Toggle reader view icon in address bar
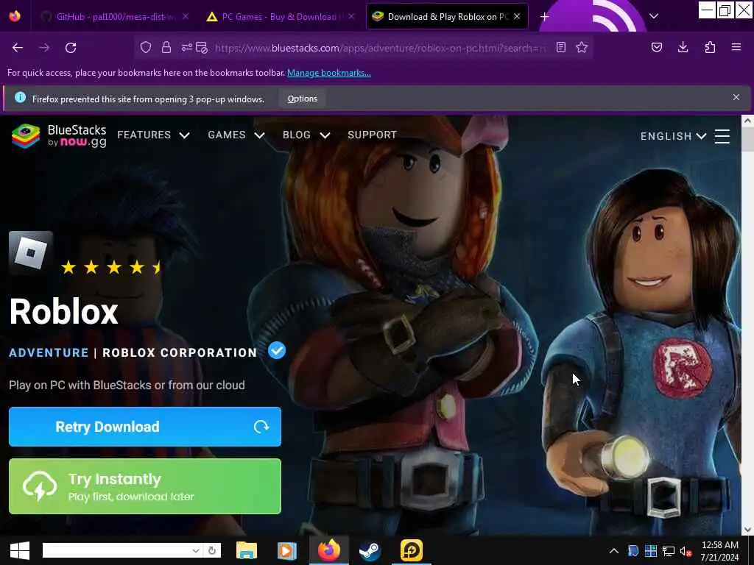This screenshot has width=754, height=565. [x=560, y=47]
